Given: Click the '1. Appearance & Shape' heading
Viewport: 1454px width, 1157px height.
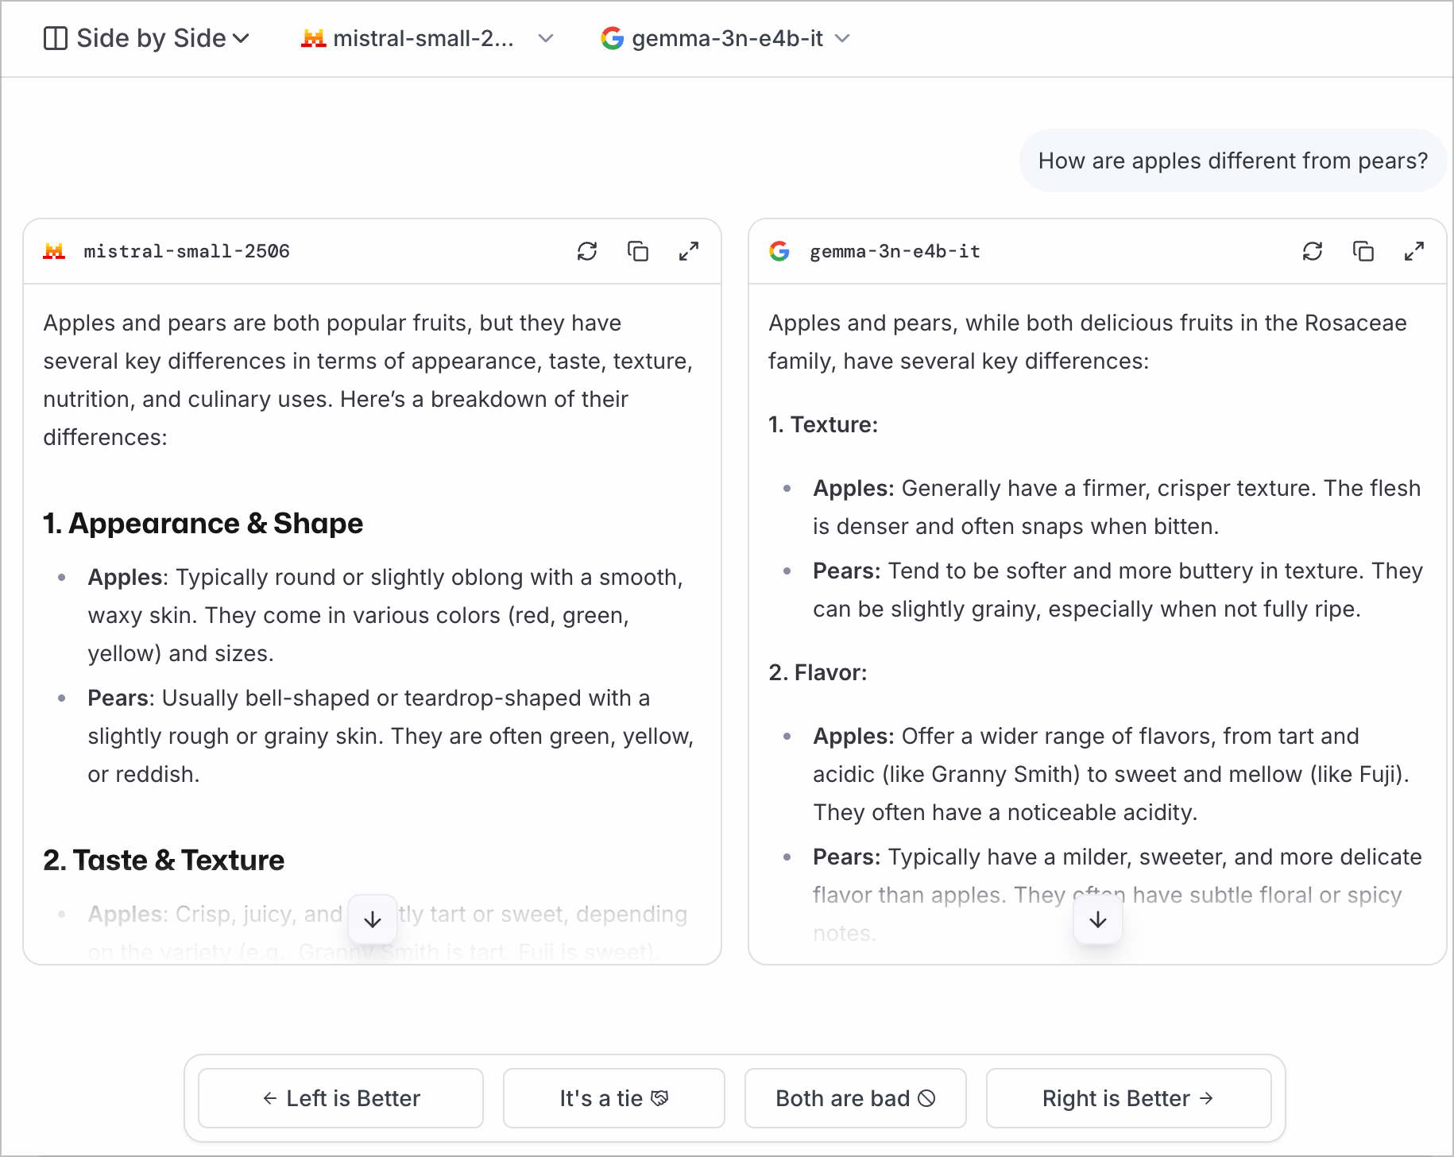Looking at the screenshot, I should pos(203,524).
